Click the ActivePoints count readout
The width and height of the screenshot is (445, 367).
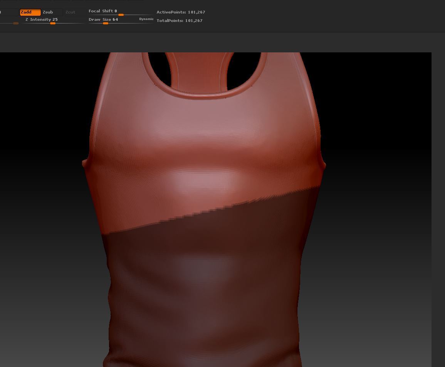pyautogui.click(x=181, y=12)
